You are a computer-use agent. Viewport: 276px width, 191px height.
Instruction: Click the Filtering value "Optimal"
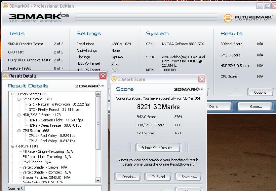pos(117,57)
